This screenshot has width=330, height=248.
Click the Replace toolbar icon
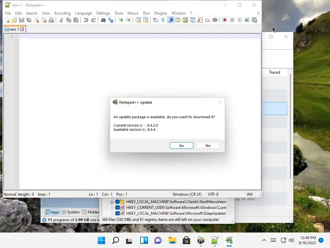tap(111, 20)
